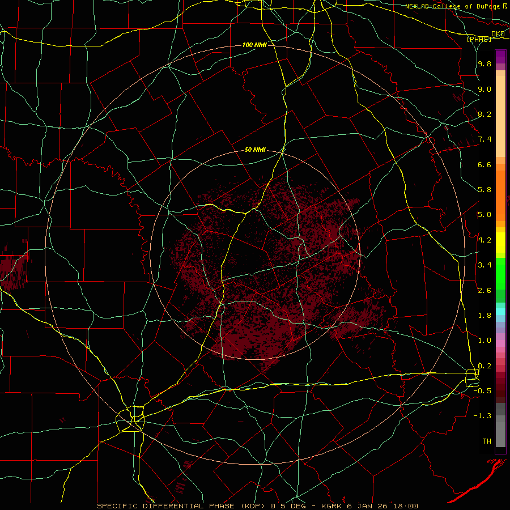Click the 7.4 value on color scale
The image size is (510, 510).
(x=484, y=139)
